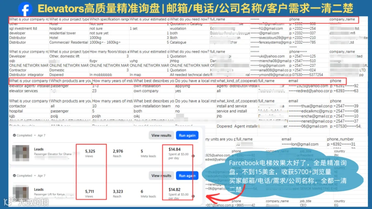372x209 pixels.
Task: Select the cell 'kjjb'
Action: tap(12, 116)
